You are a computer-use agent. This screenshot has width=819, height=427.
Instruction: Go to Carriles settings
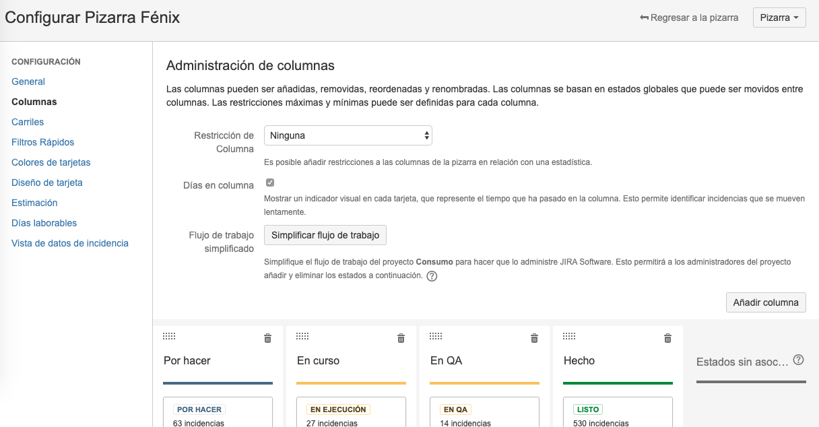click(x=28, y=122)
